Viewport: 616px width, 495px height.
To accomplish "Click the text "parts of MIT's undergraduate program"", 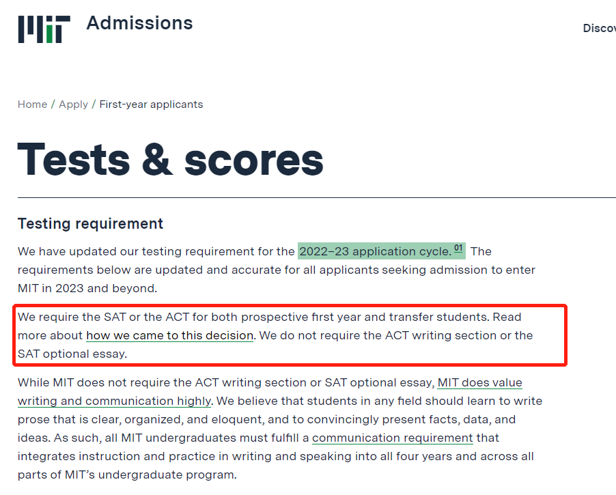I will click(126, 475).
